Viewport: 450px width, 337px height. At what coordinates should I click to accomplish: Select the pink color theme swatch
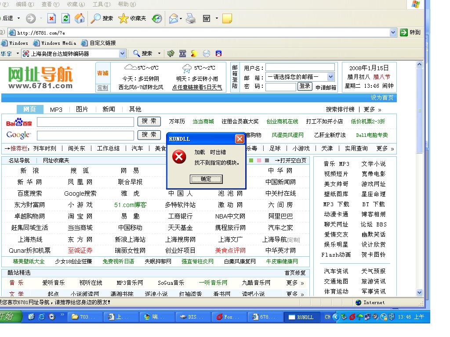click(259, 161)
